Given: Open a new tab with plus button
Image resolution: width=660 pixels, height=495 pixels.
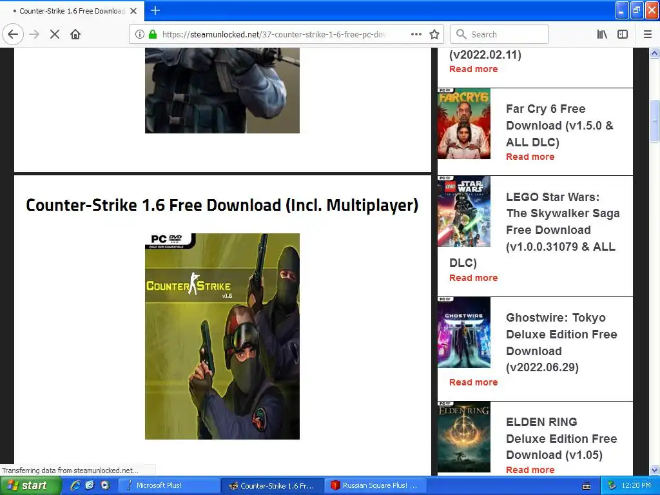Looking at the screenshot, I should 155,10.
